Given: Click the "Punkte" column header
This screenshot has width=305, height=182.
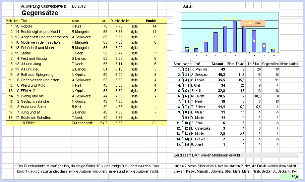Looking at the screenshot, I should 151,21.
